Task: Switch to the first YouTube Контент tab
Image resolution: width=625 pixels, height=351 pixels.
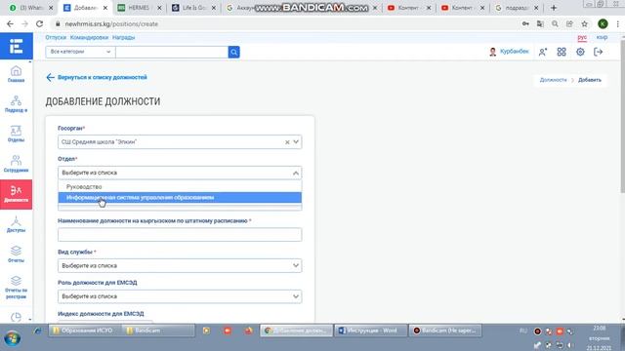Action: [x=408, y=8]
